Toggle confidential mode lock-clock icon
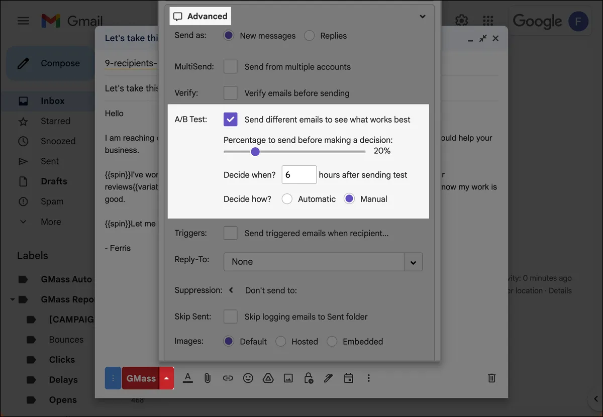The height and width of the screenshot is (417, 603). coord(309,378)
